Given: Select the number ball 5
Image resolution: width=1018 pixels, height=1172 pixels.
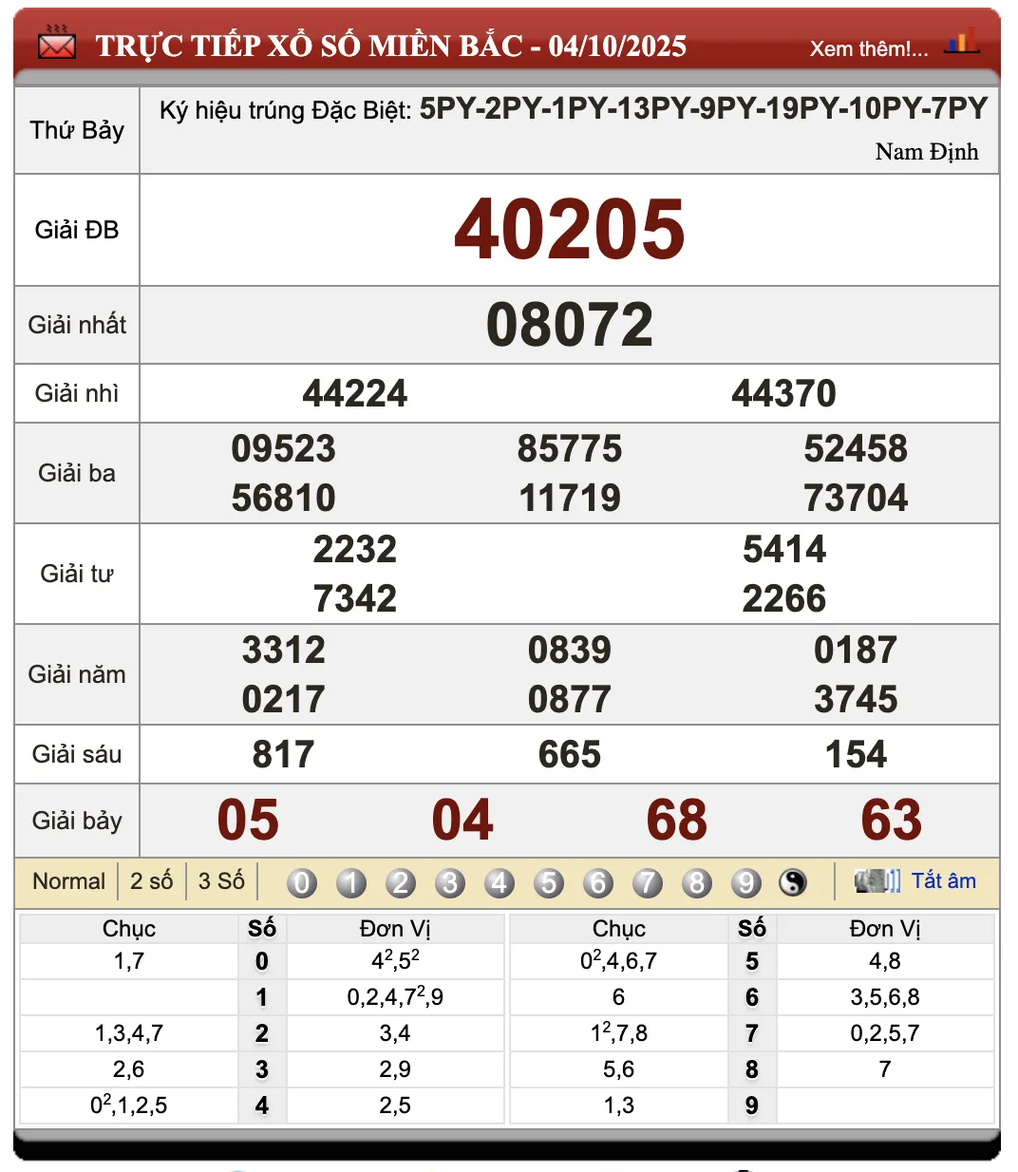Looking at the screenshot, I should (549, 882).
